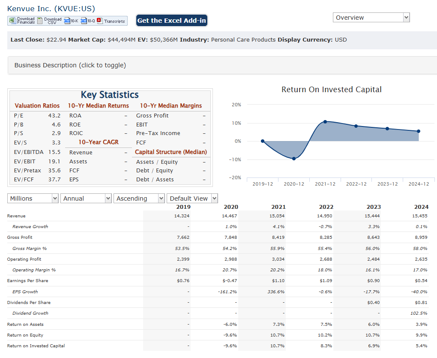Click the Return on Assets row label
437x358 pixels.
[x=25, y=325]
